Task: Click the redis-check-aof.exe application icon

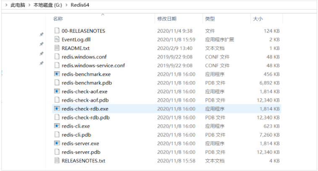Action: coord(57,91)
